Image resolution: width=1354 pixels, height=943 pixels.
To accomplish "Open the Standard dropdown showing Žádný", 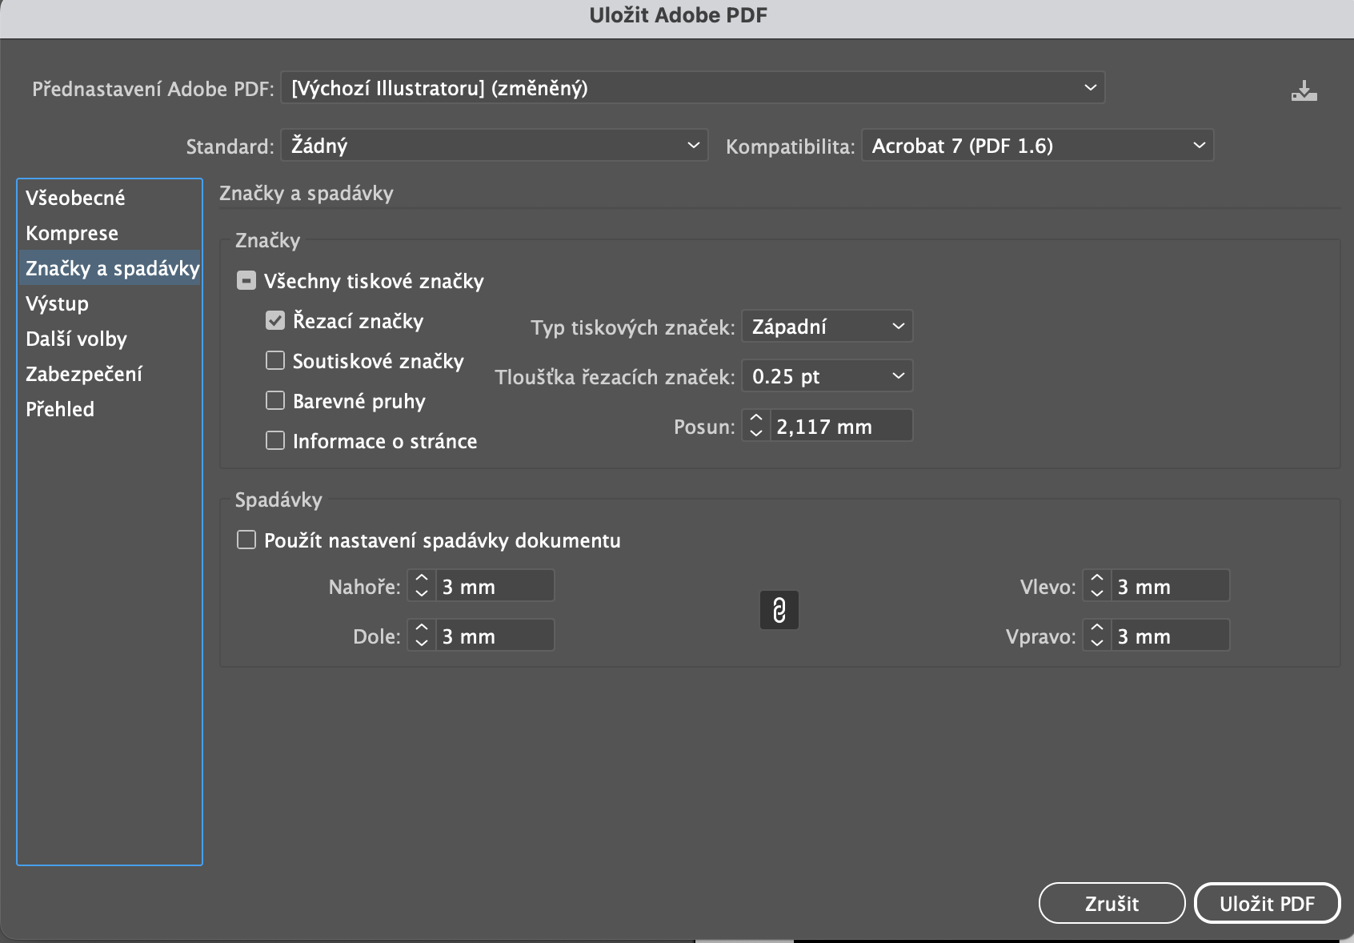I will click(495, 146).
